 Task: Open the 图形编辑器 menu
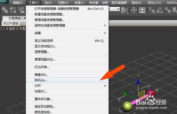click(119, 3)
